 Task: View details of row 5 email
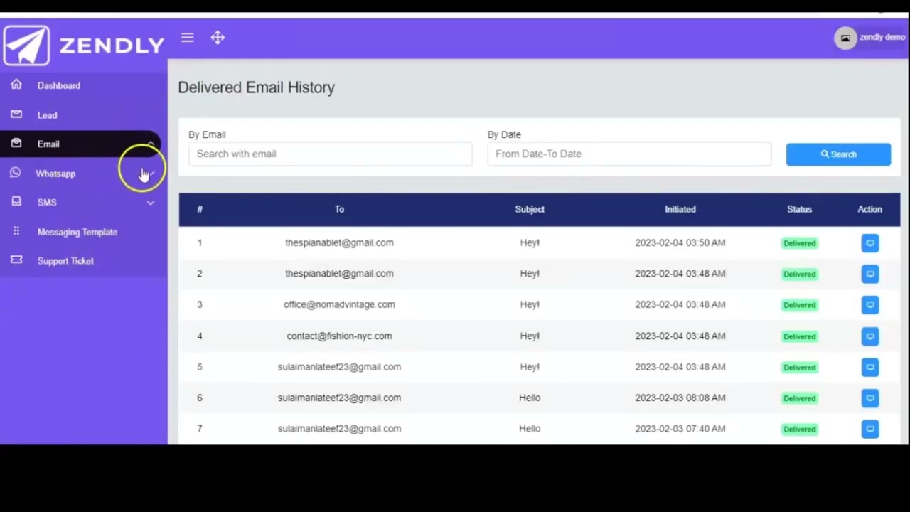pyautogui.click(x=869, y=367)
